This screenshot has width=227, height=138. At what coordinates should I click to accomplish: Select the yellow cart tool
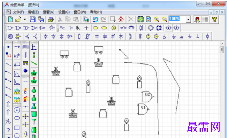(25, 63)
